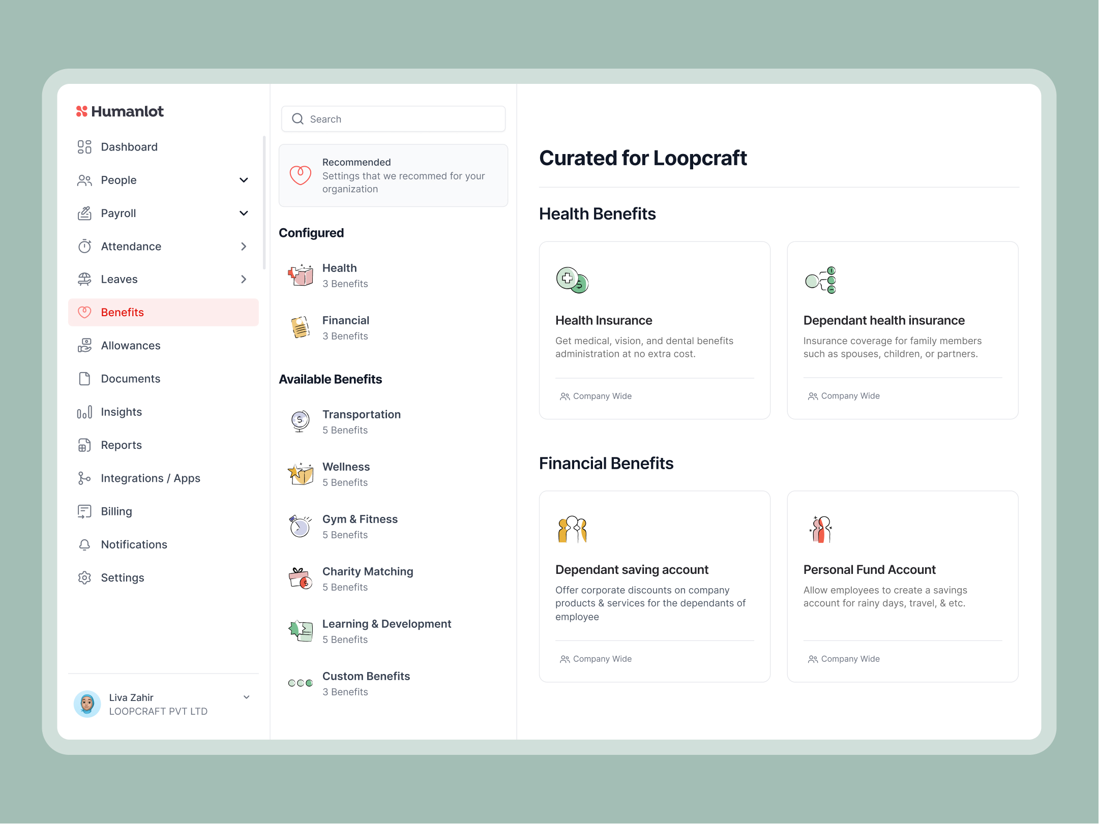Viewport: 1099px width, 824px height.
Task: Click the Recommended settings option
Action: (392, 175)
